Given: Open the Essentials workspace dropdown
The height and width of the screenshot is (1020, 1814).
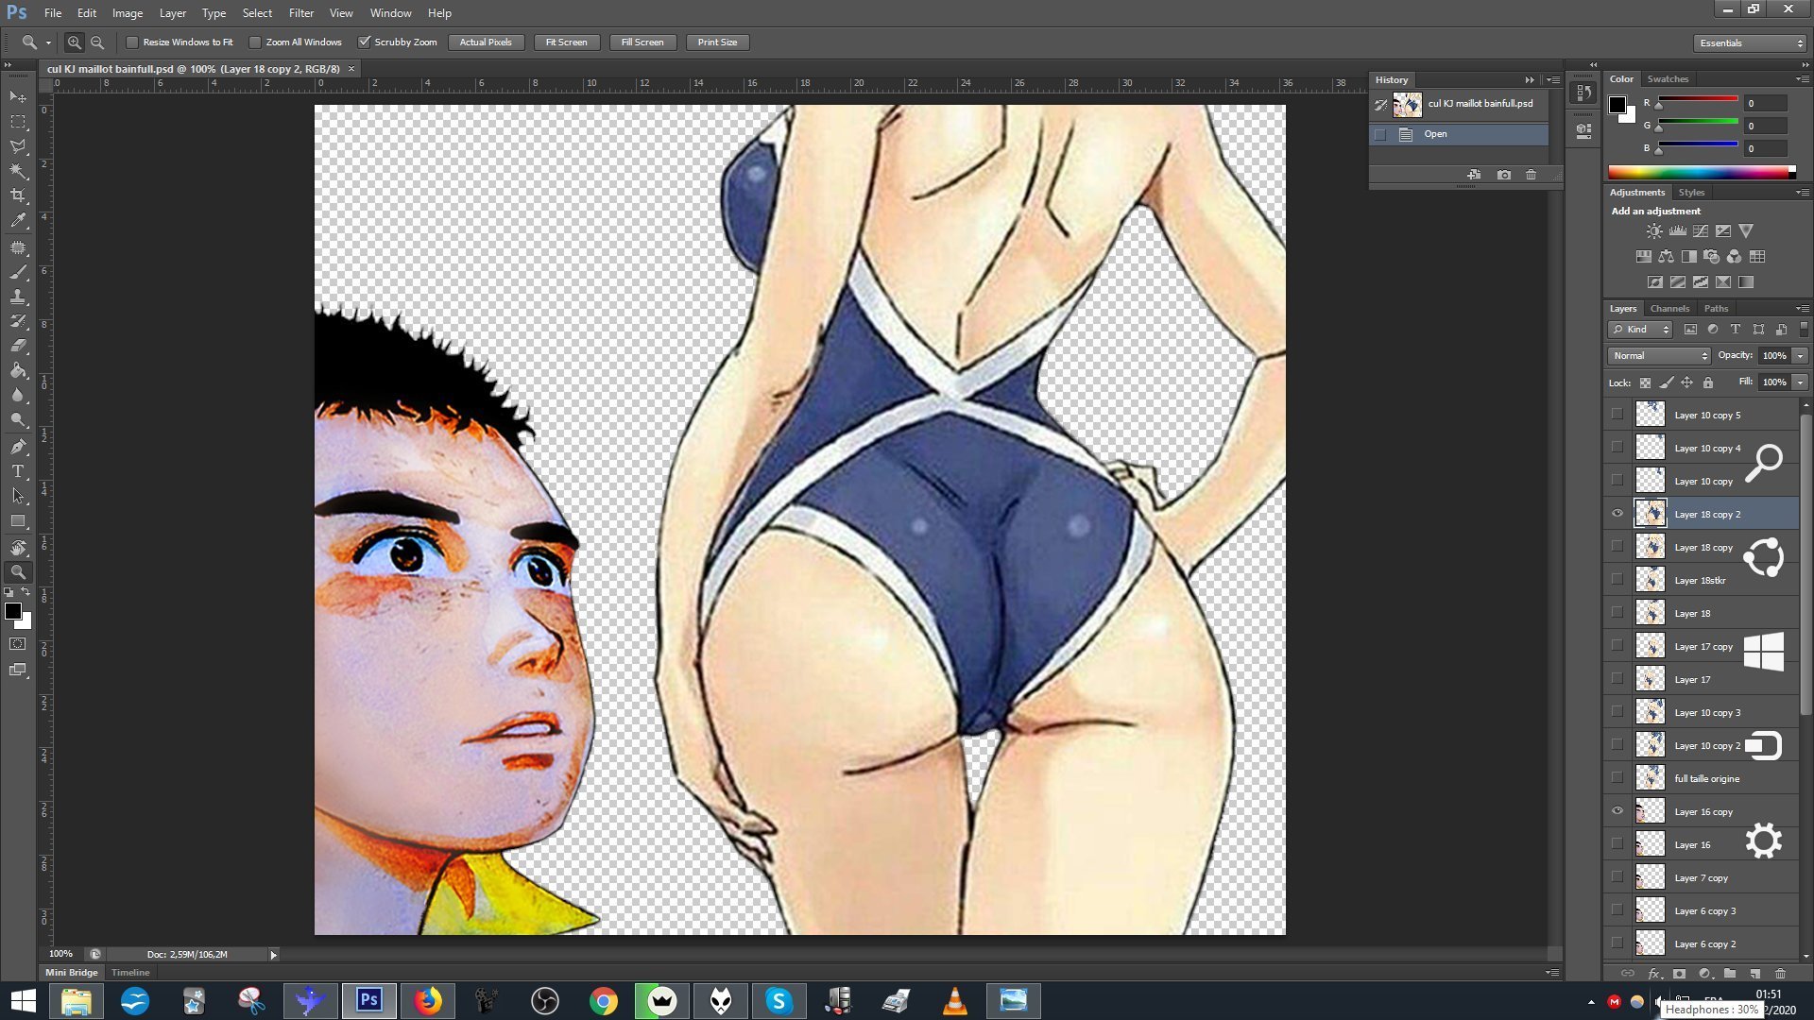Looking at the screenshot, I should click(1750, 43).
